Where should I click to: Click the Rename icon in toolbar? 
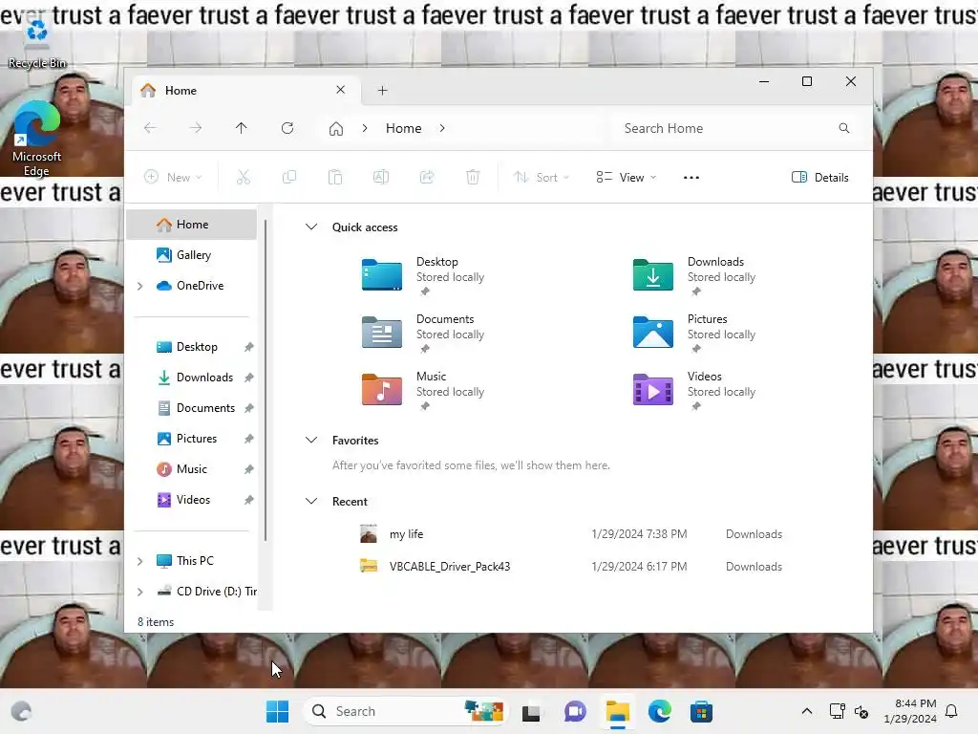[380, 177]
